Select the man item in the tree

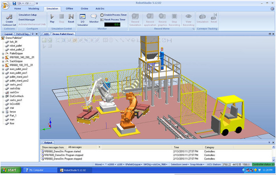coord(12,119)
